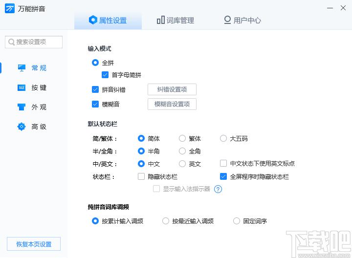The height and width of the screenshot is (258, 352).
Task: Select the 繁体 radio option
Action: 182,138
